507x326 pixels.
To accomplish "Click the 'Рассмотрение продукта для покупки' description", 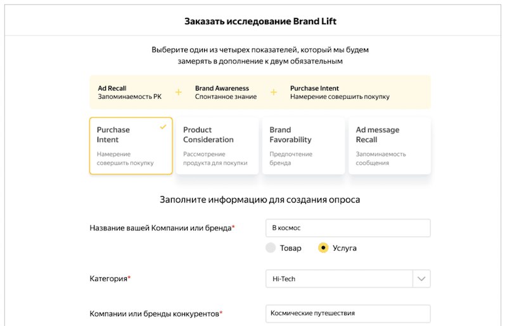I will tap(215, 158).
